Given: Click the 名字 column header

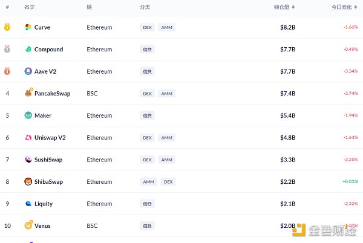Looking at the screenshot, I should click(29, 7).
